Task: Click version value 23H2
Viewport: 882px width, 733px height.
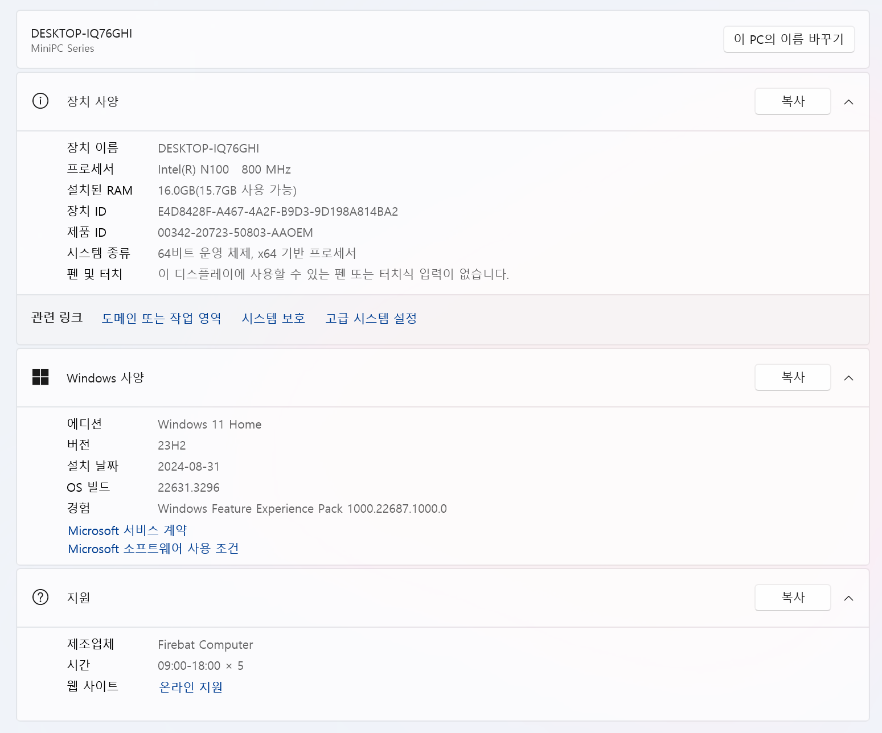Action: pos(172,446)
